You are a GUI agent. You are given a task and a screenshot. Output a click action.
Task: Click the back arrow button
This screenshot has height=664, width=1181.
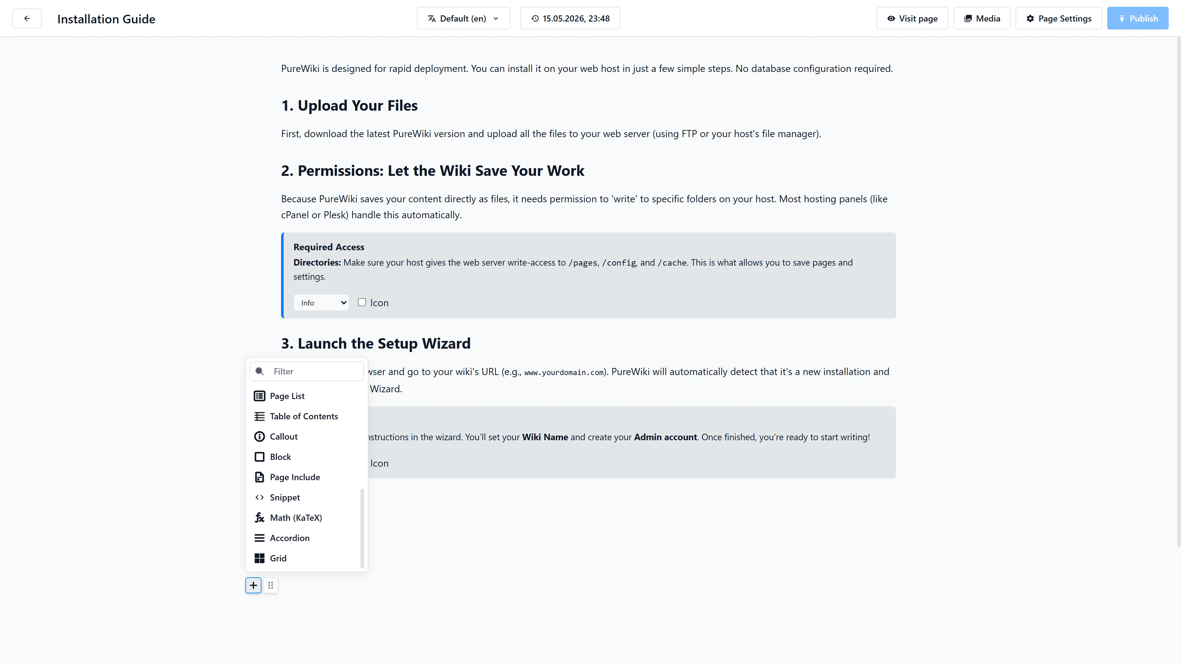click(27, 18)
